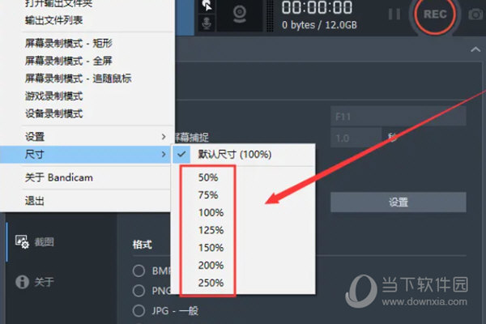The image size is (486, 324).
Task: Click the camera screenshot icon
Action: point(475,14)
